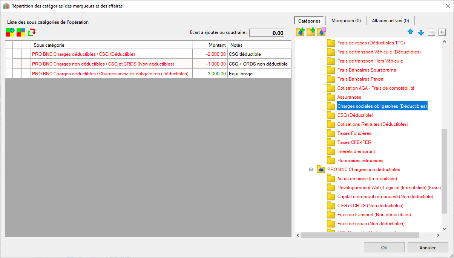This screenshot has width=454, height=258.
Task: Select the CSG (Déductible) category in tree
Action: point(355,115)
